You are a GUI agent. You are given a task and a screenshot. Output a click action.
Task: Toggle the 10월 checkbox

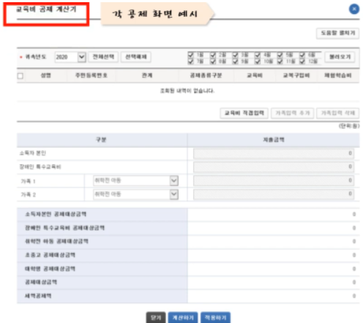tap(258, 62)
